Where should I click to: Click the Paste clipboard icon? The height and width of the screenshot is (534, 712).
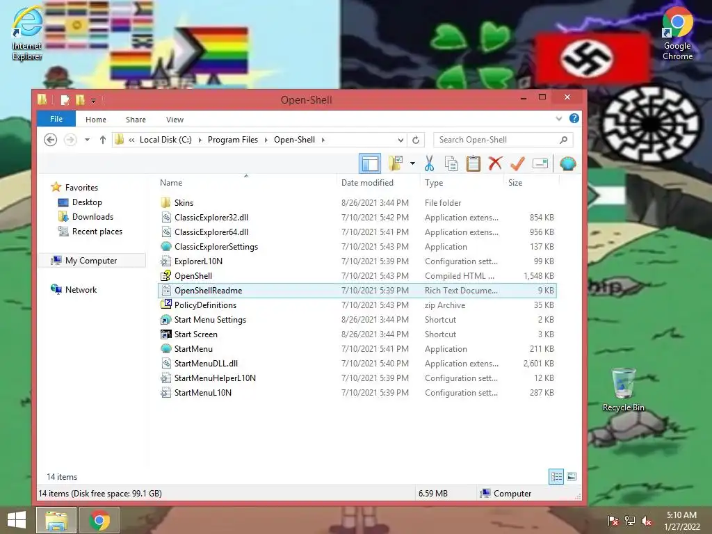tap(473, 163)
